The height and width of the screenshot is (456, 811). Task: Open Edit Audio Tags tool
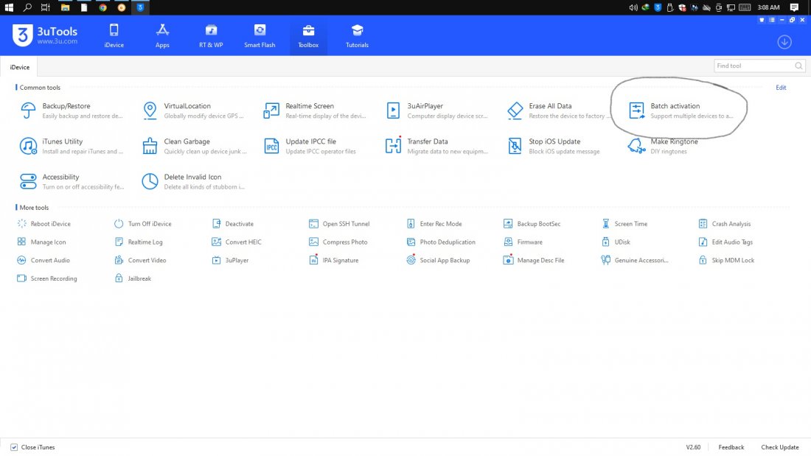725,242
